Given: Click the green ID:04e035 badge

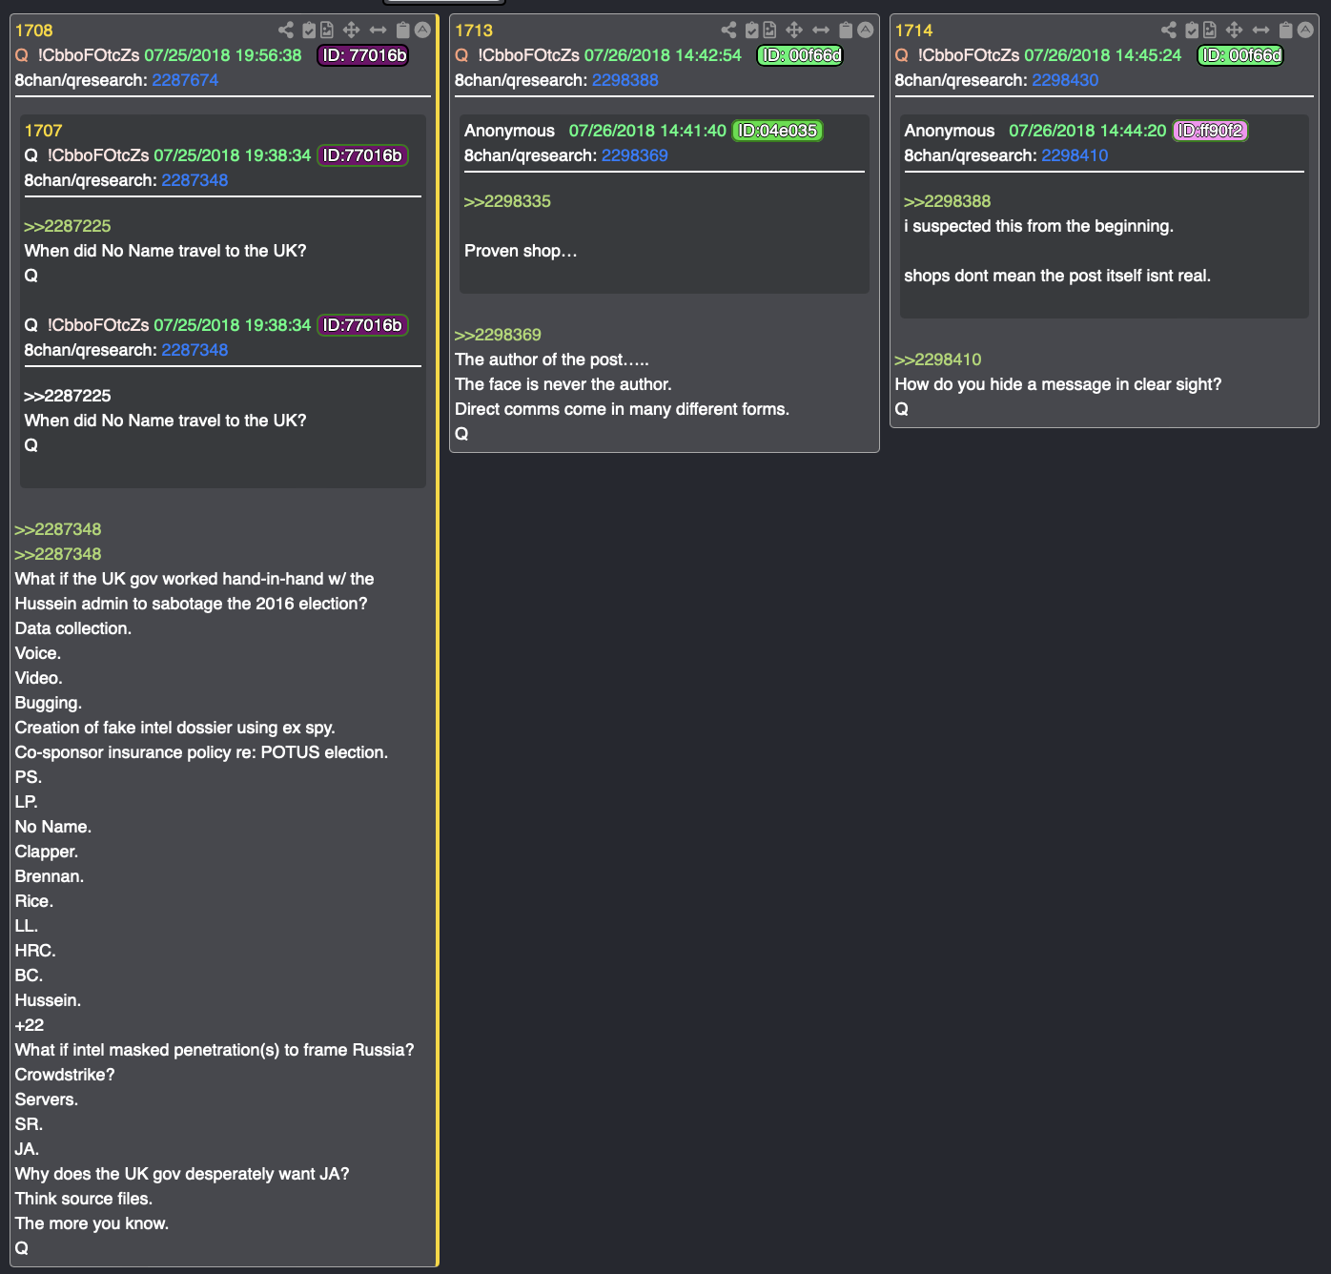Looking at the screenshot, I should click(778, 131).
